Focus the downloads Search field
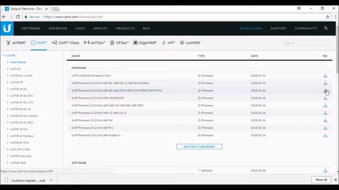Viewport: 339px width, 190px height. (306, 43)
